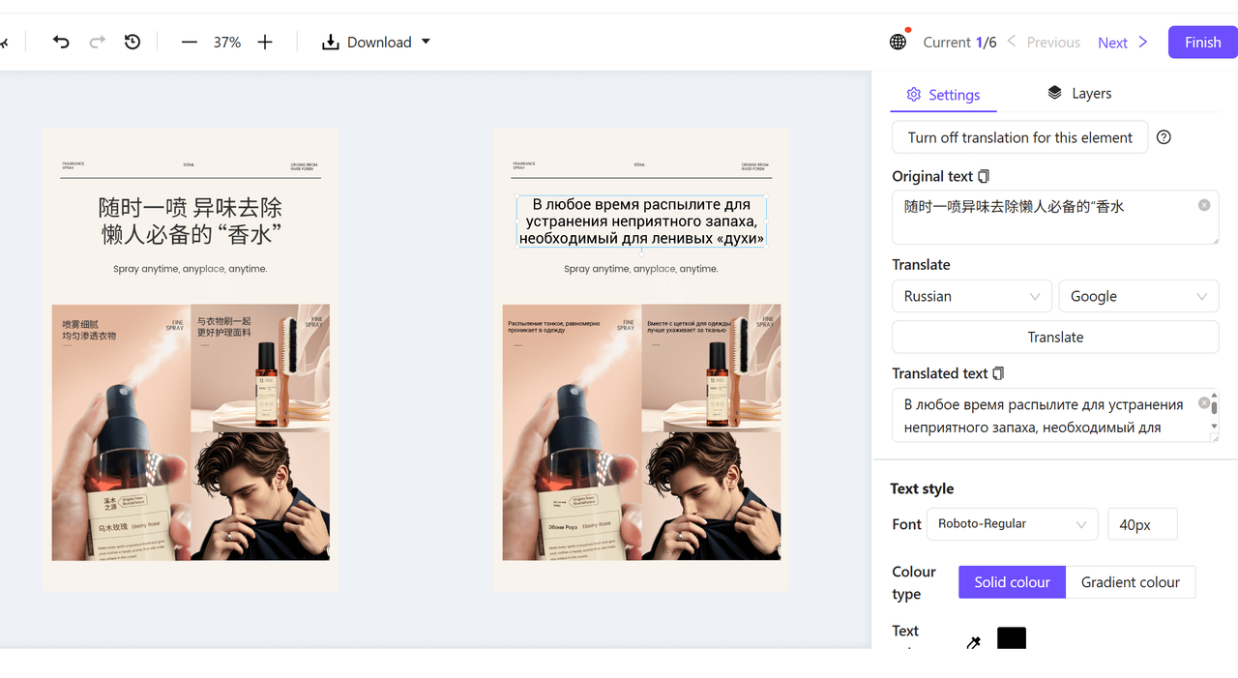
Task: Select the Solid colour type
Action: pyautogui.click(x=1012, y=582)
